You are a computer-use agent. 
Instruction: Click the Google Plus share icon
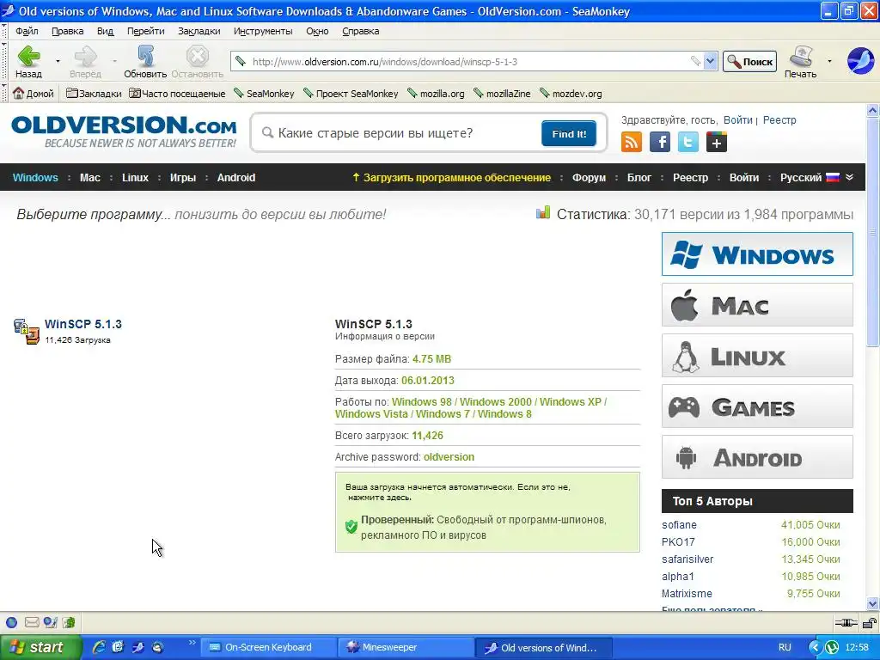pos(717,142)
